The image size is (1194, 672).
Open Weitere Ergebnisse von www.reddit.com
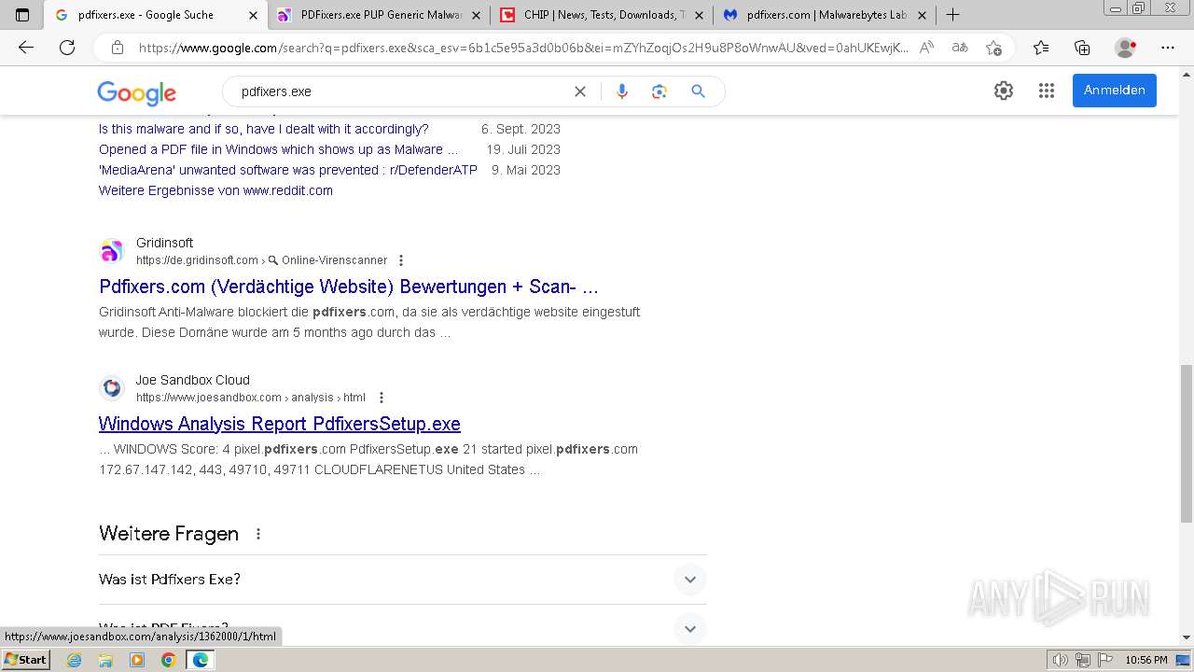[x=215, y=190]
